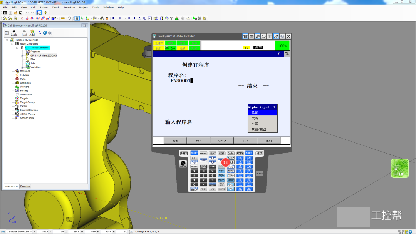Viewport: 416px width, 234px height.
Task: Switch to the Favorites tab
Action: (25, 186)
